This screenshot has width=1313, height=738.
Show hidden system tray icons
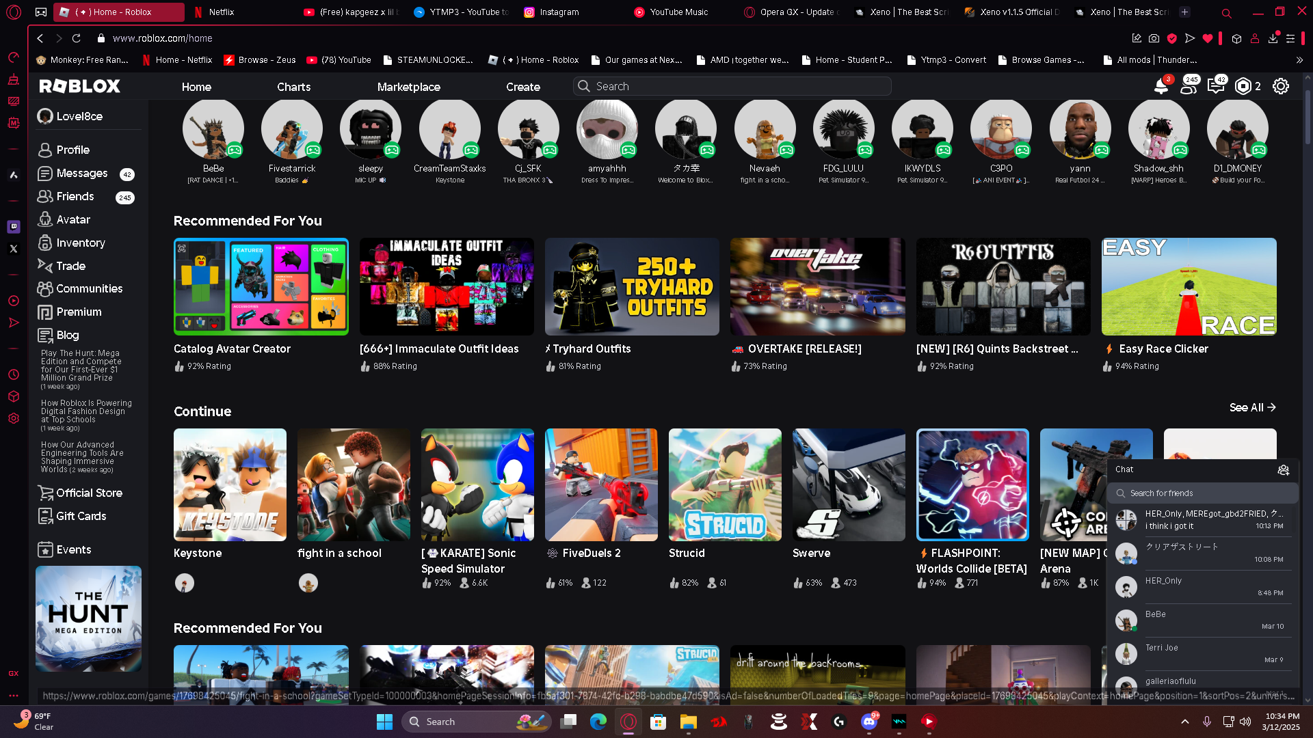click(x=1185, y=722)
